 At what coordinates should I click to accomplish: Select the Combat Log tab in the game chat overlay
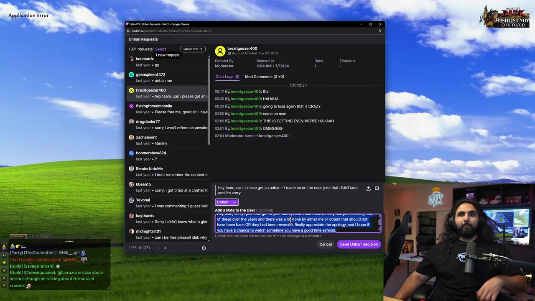pyautogui.click(x=40, y=236)
